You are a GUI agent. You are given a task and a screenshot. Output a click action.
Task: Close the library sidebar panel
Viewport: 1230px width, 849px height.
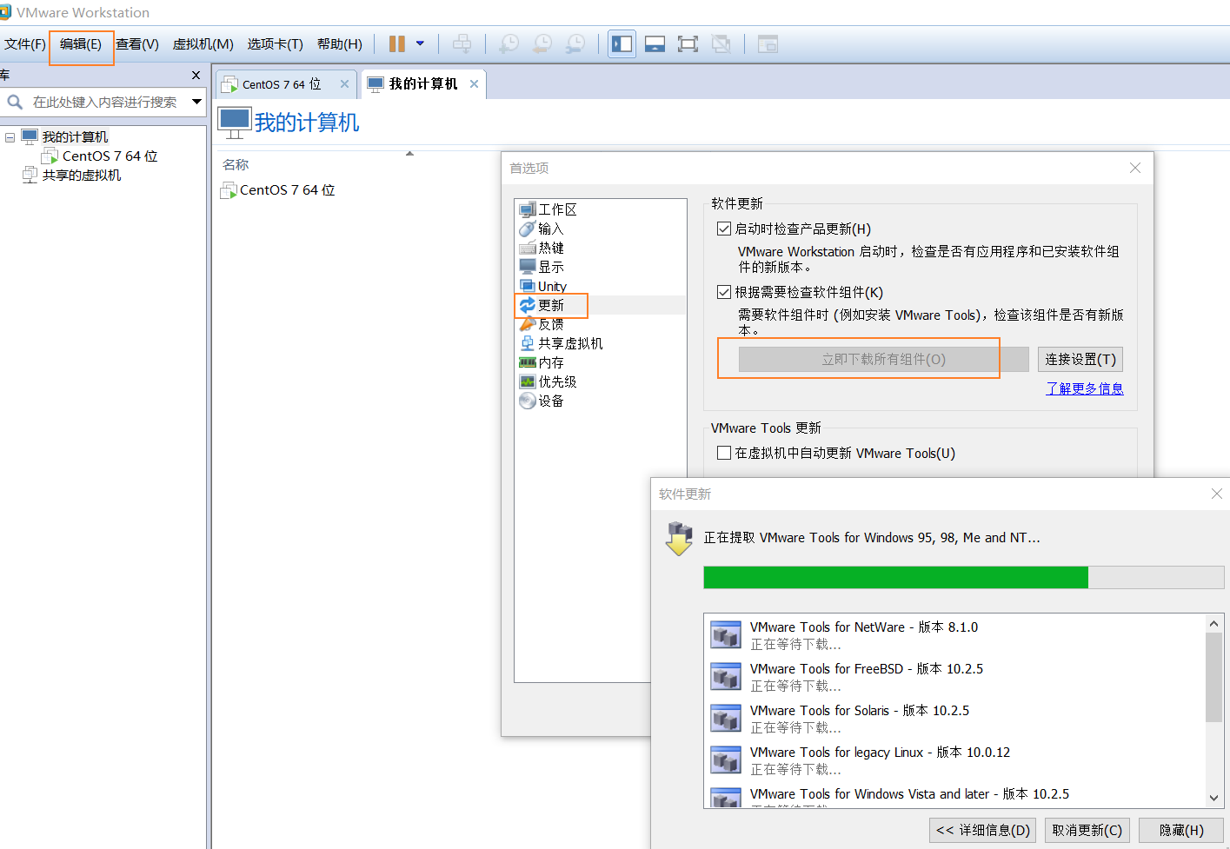tap(196, 76)
